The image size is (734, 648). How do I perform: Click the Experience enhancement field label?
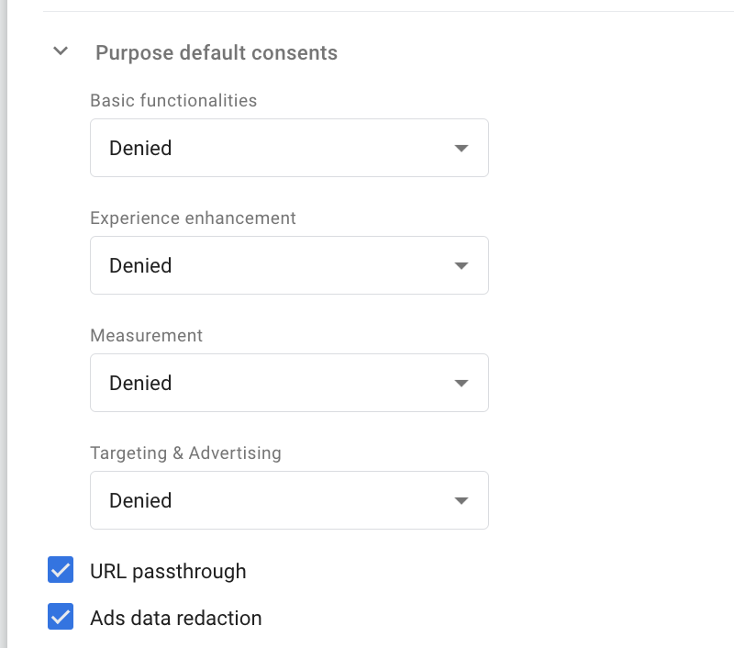click(x=193, y=218)
